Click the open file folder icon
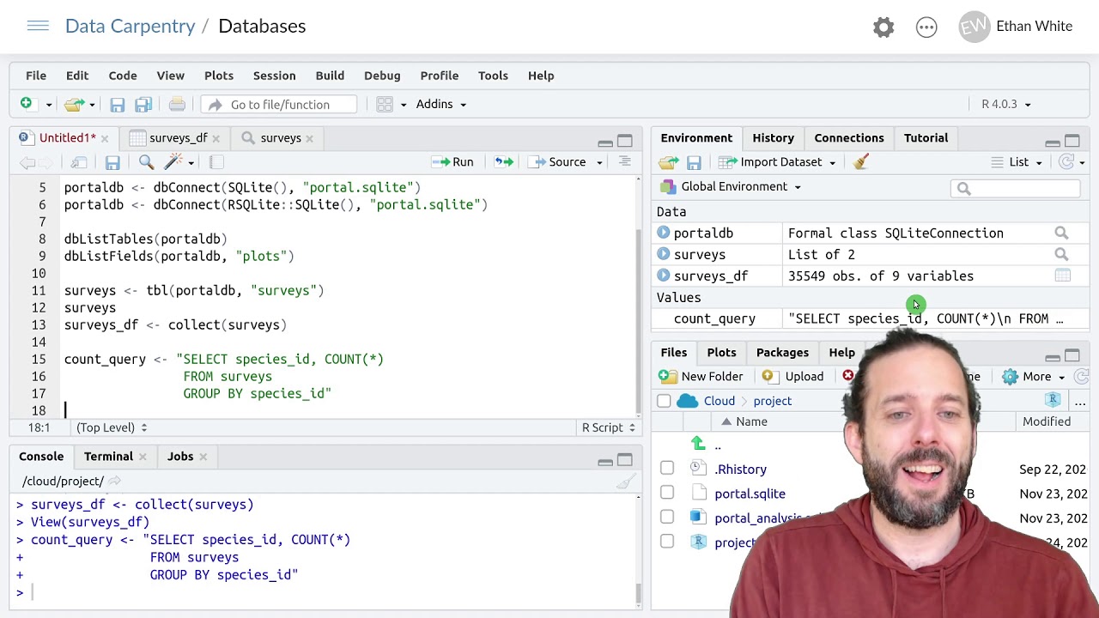The height and width of the screenshot is (618, 1099). pyautogui.click(x=74, y=104)
